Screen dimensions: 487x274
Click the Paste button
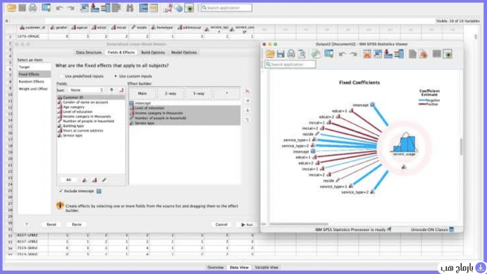[77, 225]
